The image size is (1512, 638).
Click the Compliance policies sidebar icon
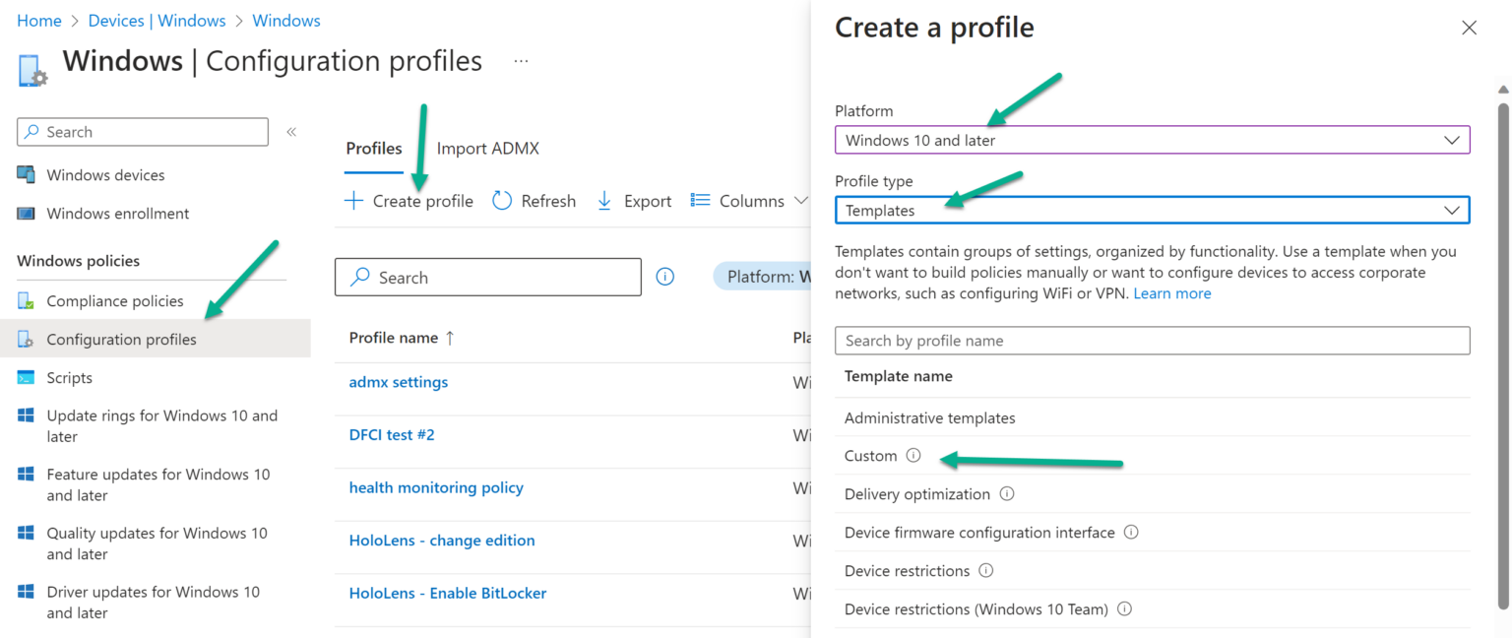tap(27, 300)
